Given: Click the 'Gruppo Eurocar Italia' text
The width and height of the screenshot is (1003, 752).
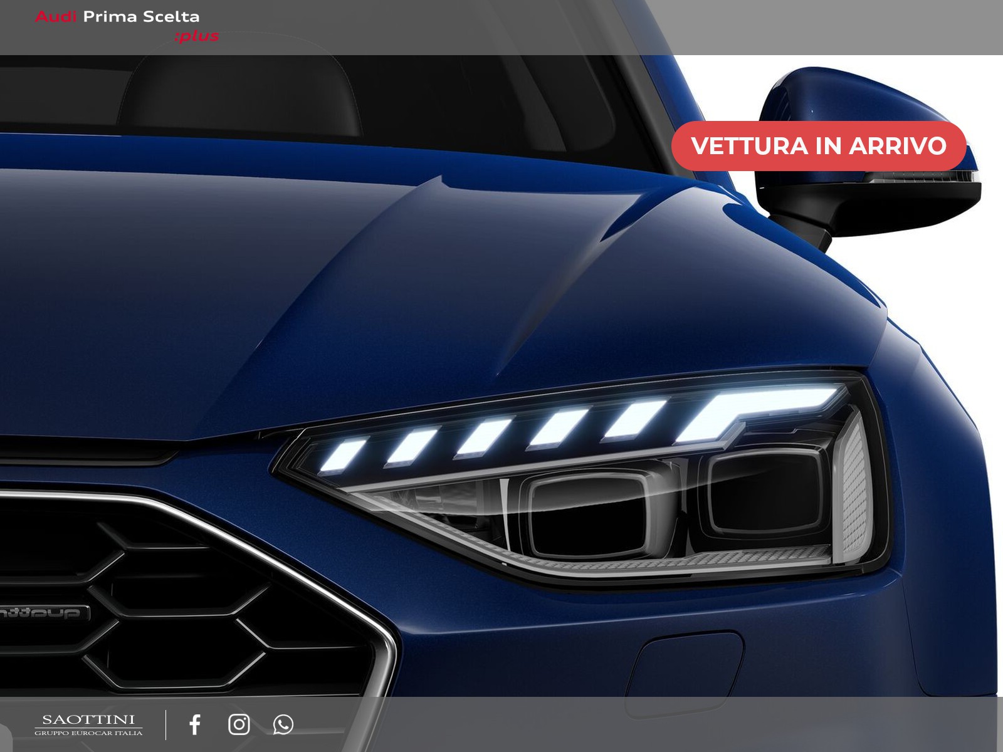Looking at the screenshot, I should pos(88,733).
